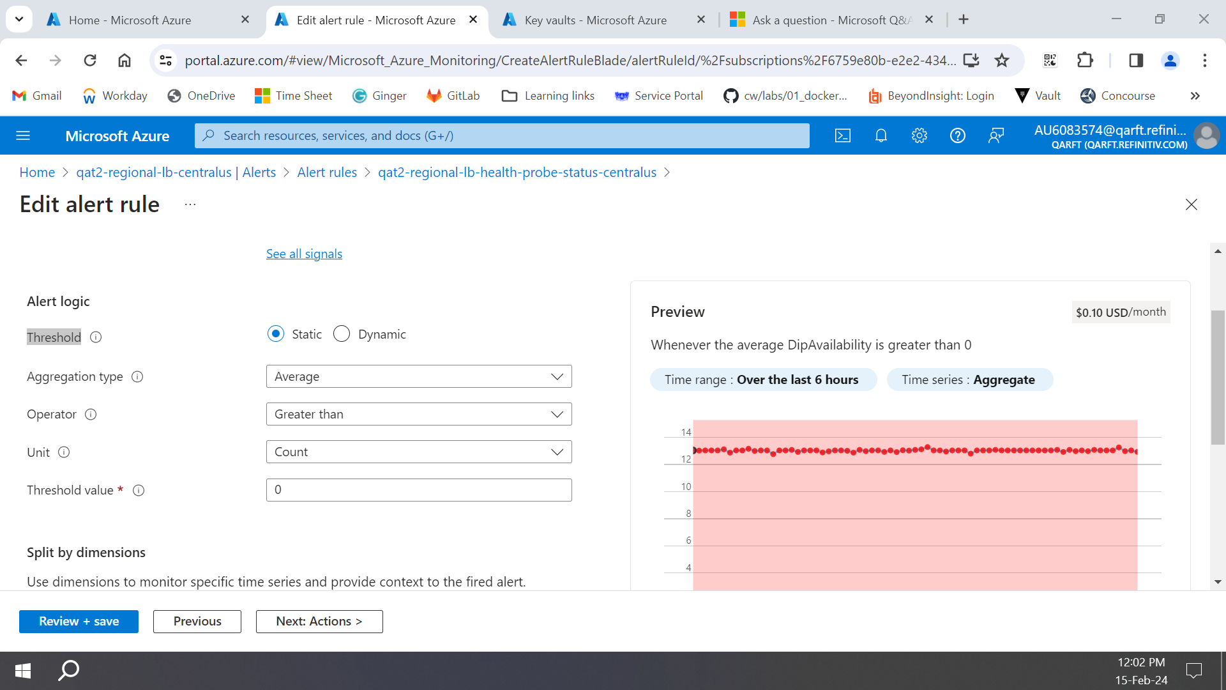
Task: Click the Threshold value input field
Action: pos(418,489)
